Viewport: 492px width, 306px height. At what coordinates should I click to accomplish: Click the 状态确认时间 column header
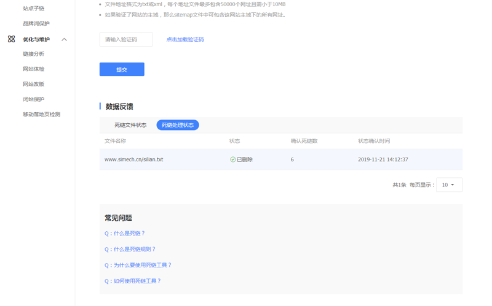[374, 141]
